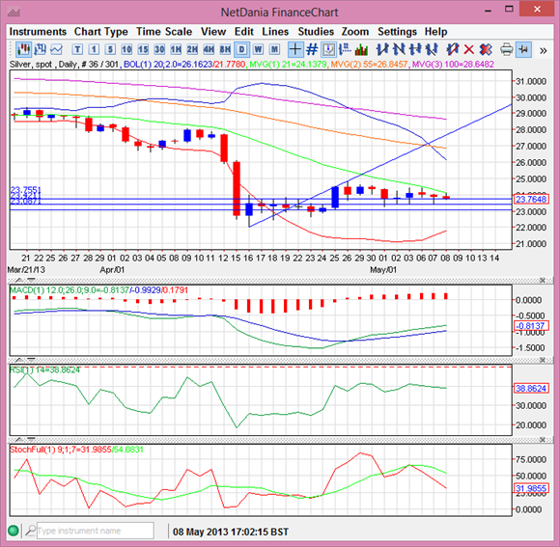Click the current price label 23.7648
Image resolution: width=560 pixels, height=547 pixels.
coord(531,199)
